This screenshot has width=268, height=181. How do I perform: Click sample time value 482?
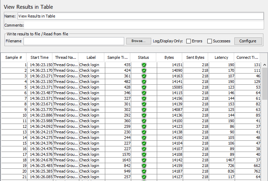click(127, 82)
